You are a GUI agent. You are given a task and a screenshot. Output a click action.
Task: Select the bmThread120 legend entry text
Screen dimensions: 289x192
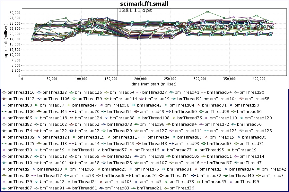(259, 118)
